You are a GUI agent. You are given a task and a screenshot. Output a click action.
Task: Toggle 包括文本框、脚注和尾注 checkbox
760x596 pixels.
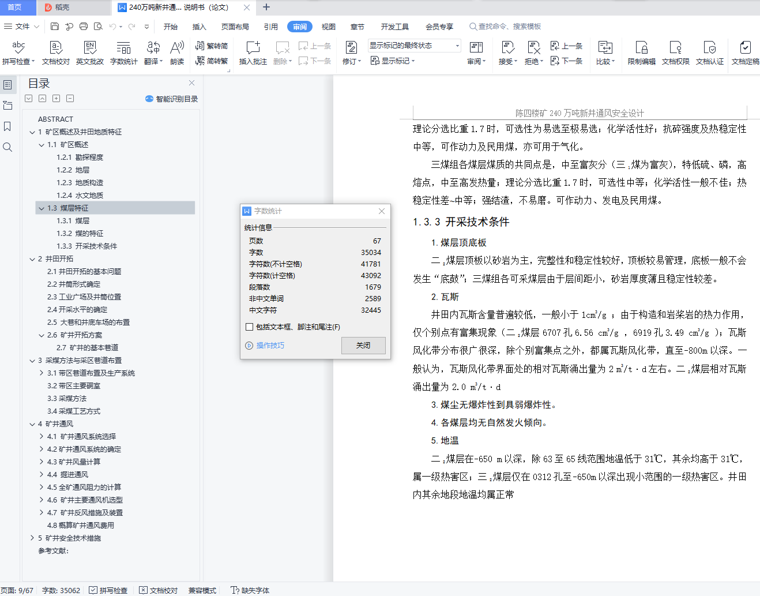tap(249, 327)
